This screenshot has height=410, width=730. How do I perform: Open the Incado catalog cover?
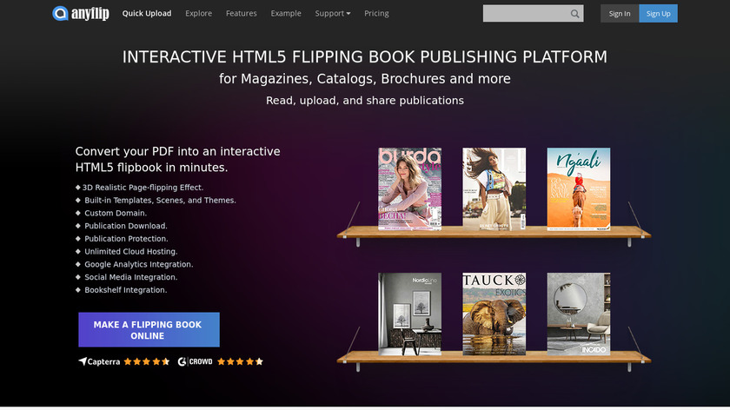(x=579, y=314)
